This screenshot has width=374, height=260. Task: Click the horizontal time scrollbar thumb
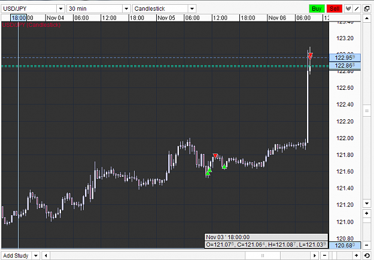click(x=263, y=256)
